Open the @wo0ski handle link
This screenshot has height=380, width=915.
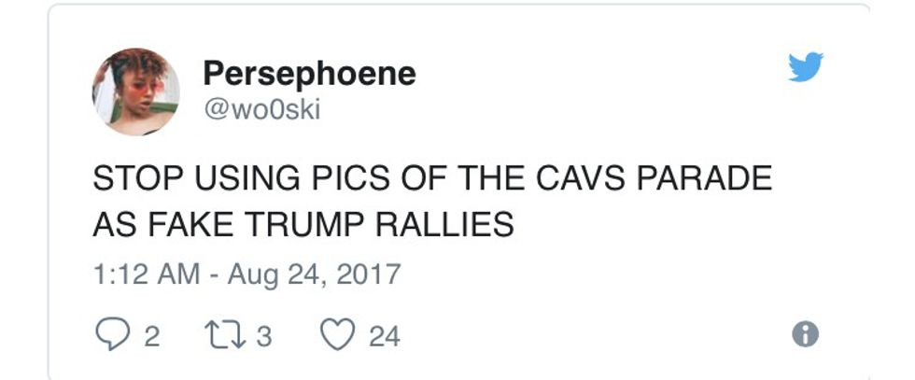click(x=262, y=109)
